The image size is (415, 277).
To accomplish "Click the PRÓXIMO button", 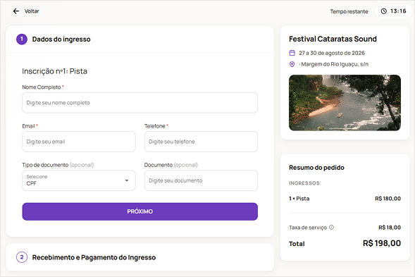I will (140, 211).
